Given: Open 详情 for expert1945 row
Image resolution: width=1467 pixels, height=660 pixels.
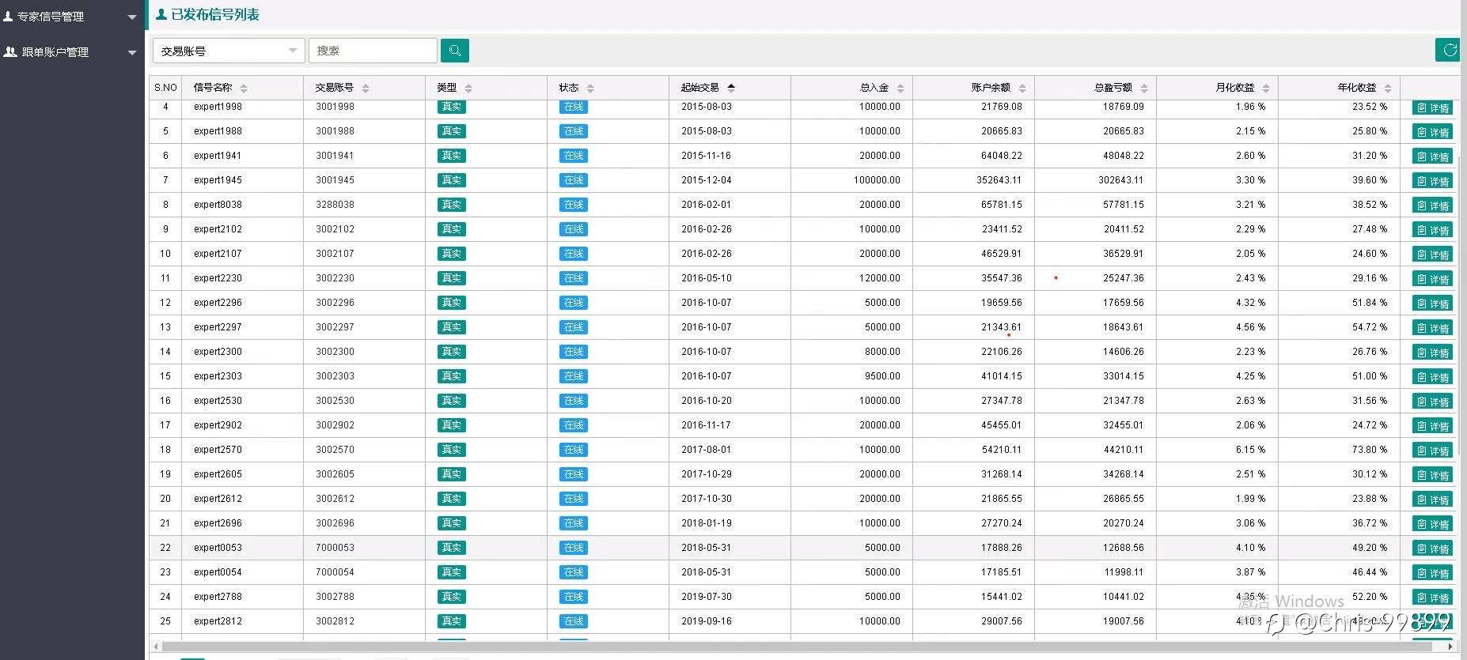Looking at the screenshot, I should click(x=1432, y=181).
